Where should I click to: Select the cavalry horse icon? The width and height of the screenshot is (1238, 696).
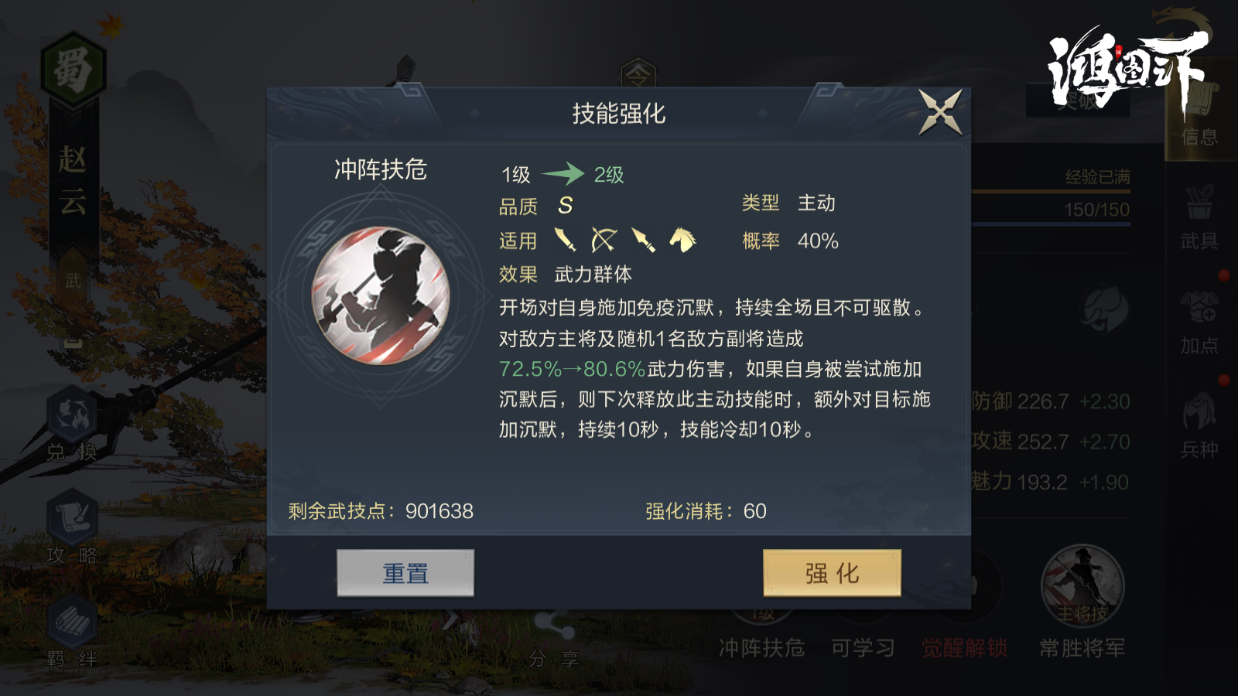click(x=682, y=240)
